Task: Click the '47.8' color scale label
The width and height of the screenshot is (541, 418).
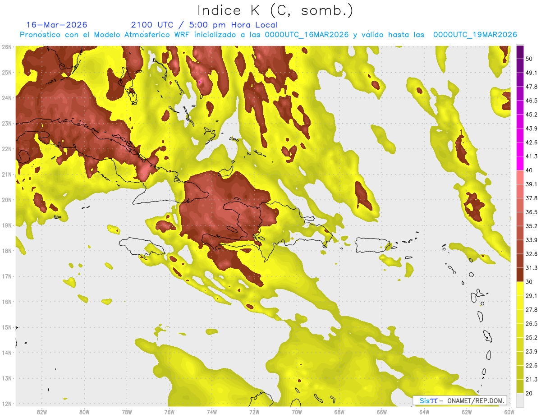Action: coord(532,87)
